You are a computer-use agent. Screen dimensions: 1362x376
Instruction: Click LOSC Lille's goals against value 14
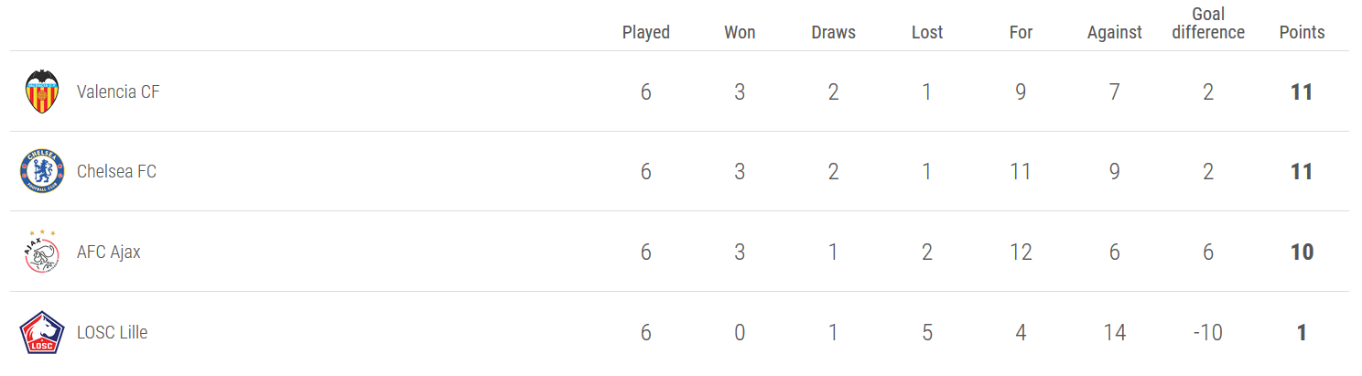click(1114, 332)
